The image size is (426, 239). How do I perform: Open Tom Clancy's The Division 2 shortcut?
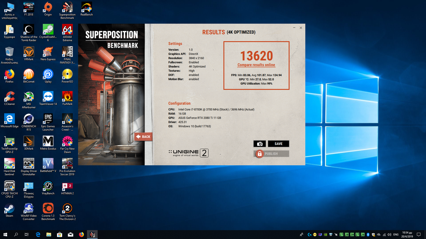67,211
